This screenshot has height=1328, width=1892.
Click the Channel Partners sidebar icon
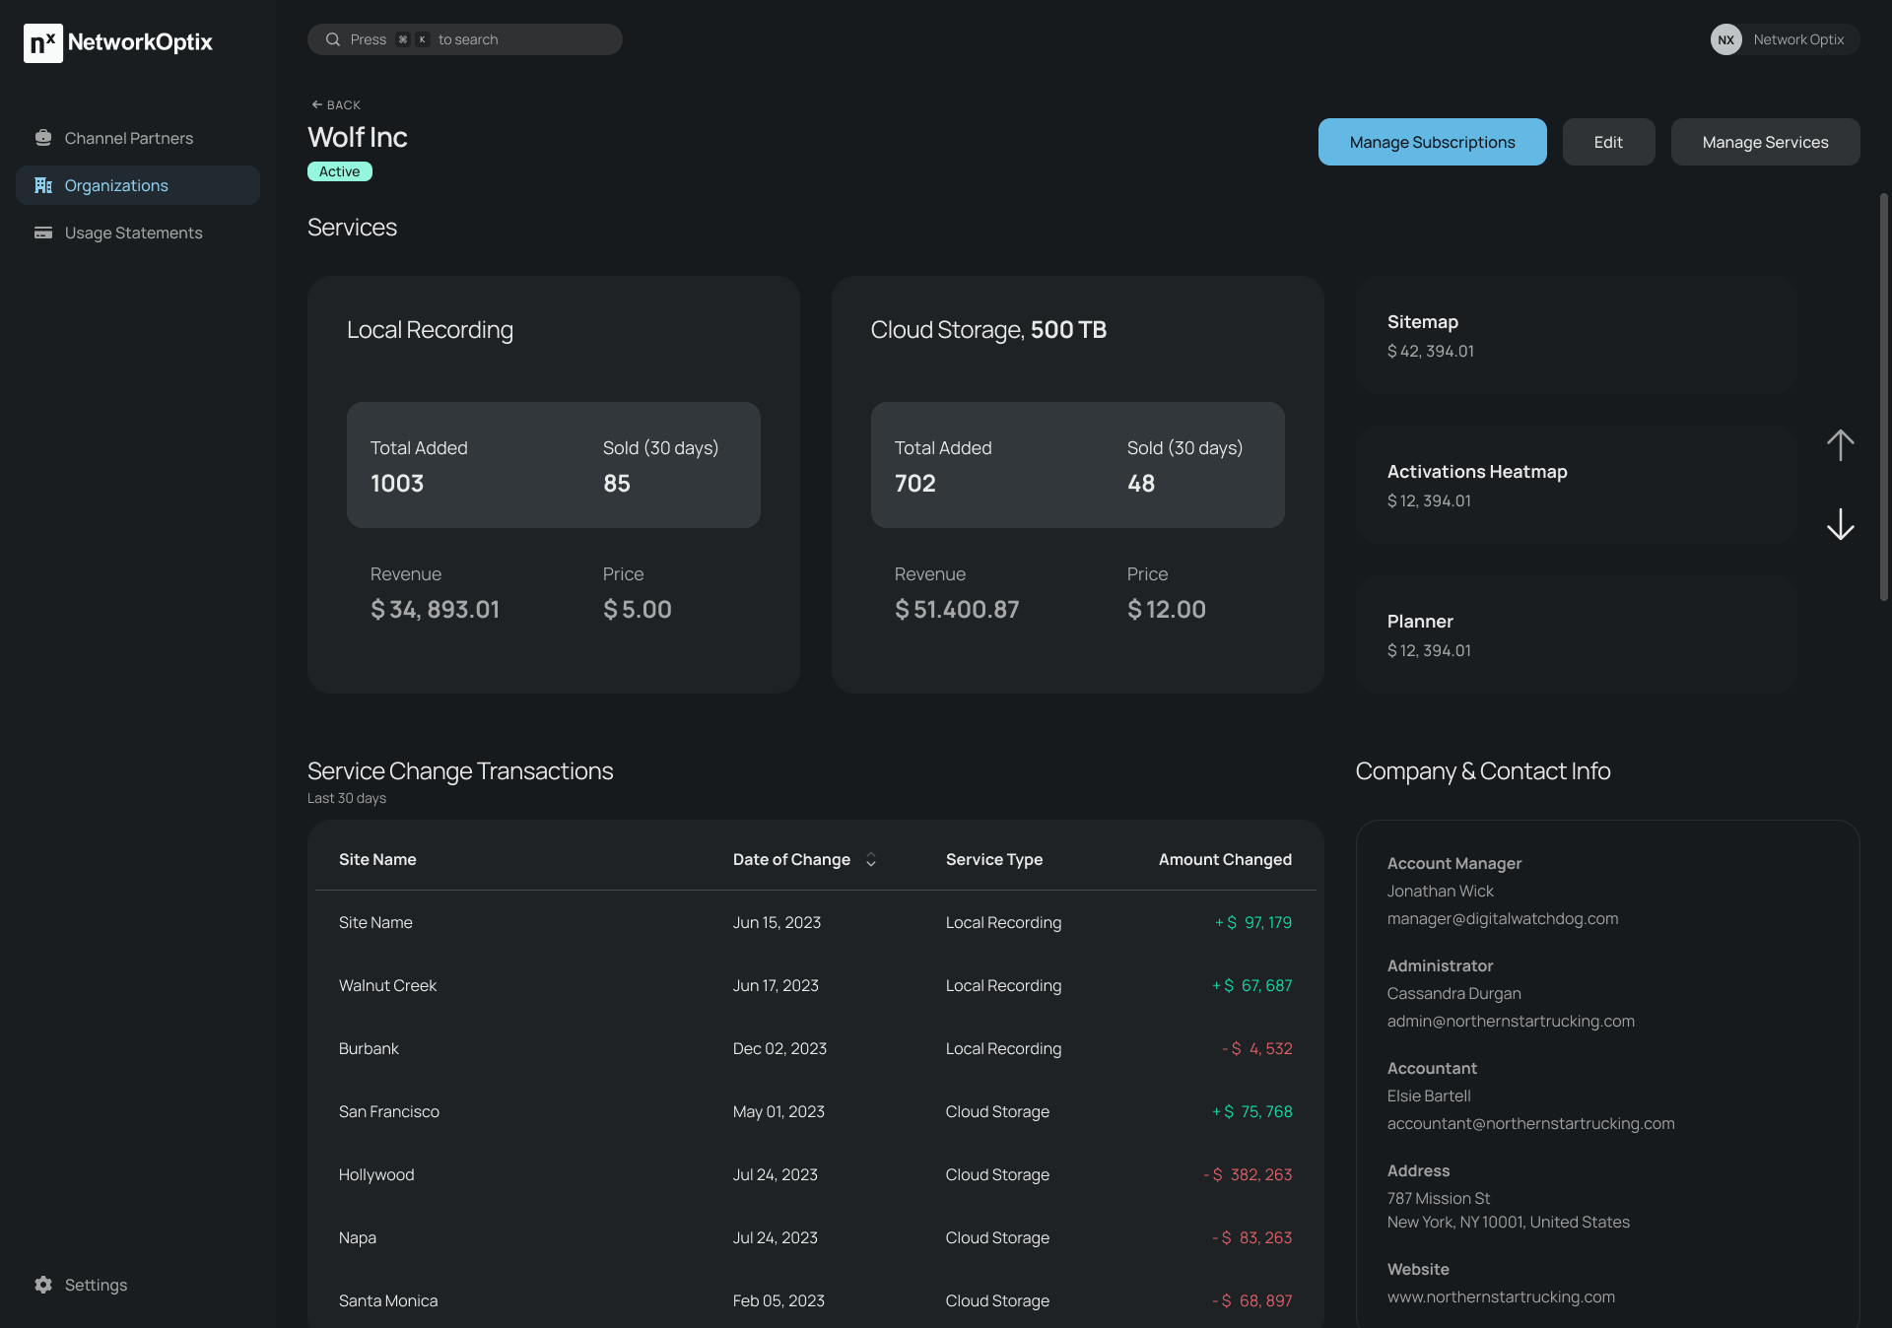[43, 140]
